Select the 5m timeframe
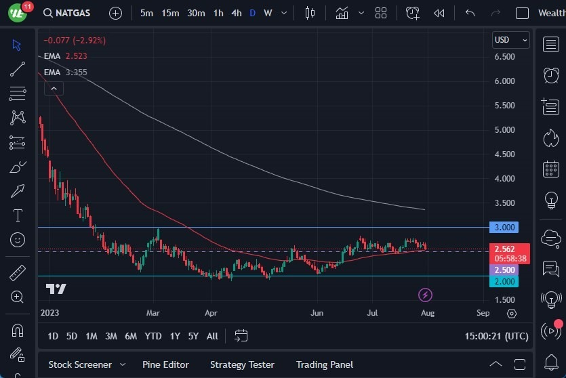This screenshot has height=378, width=566. point(146,14)
